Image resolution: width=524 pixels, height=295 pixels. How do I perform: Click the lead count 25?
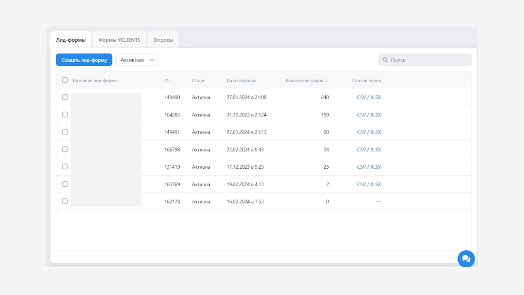326,167
